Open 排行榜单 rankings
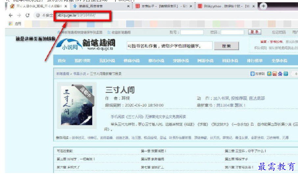 (255, 61)
